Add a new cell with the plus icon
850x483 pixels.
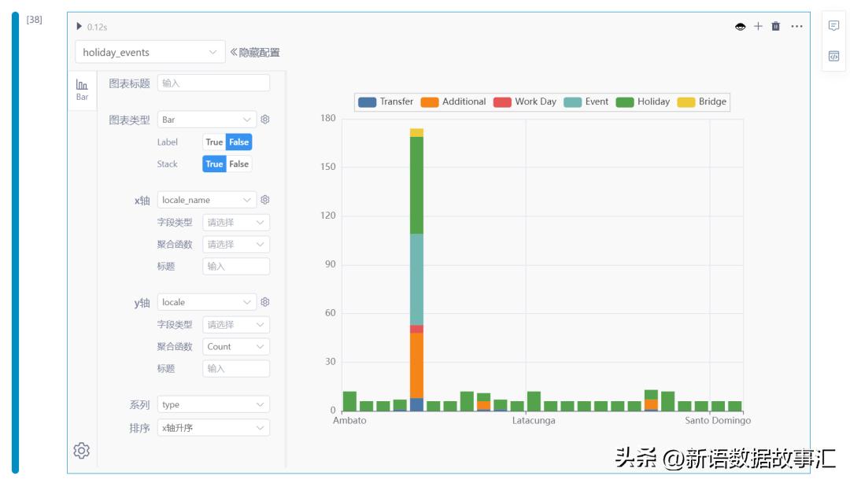(758, 26)
